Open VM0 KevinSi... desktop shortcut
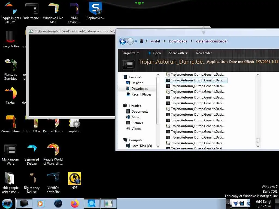Screen dimensions: 279x209 tap(74, 13)
